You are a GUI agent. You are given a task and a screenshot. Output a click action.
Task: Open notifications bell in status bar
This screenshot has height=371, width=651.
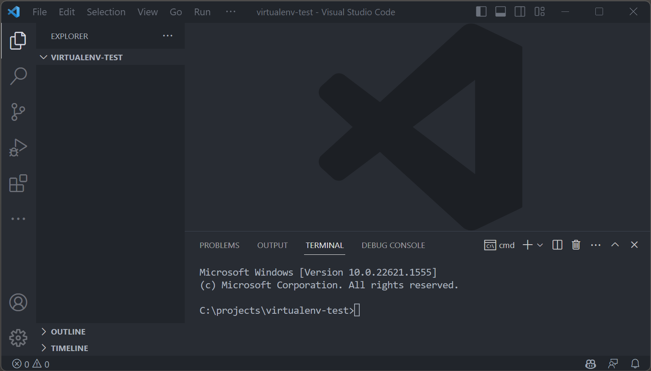(635, 364)
